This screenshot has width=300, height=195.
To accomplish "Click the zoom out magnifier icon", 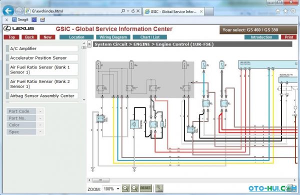I will click(134, 188).
